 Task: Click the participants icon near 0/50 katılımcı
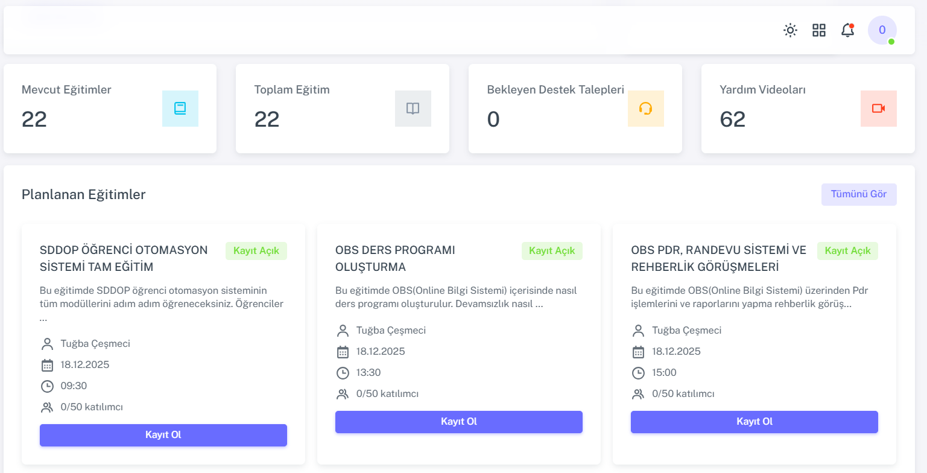pyautogui.click(x=48, y=407)
